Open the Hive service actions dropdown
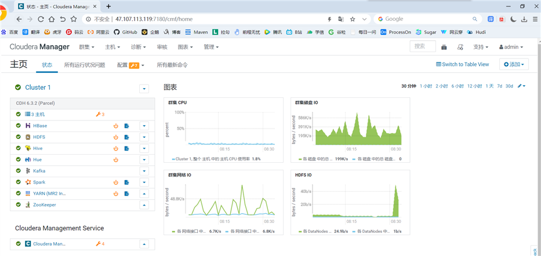Screen dimensions: 541x256 click(144, 148)
